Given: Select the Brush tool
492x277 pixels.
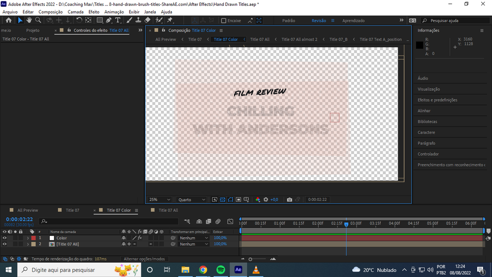Looking at the screenshot, I should click(129, 20).
